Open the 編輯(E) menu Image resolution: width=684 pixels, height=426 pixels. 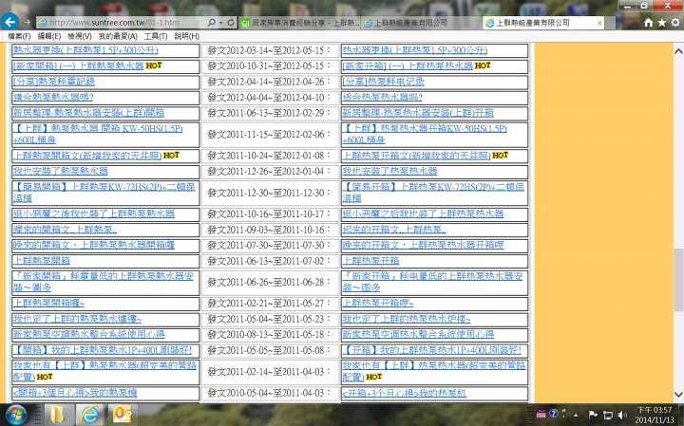pyautogui.click(x=49, y=36)
